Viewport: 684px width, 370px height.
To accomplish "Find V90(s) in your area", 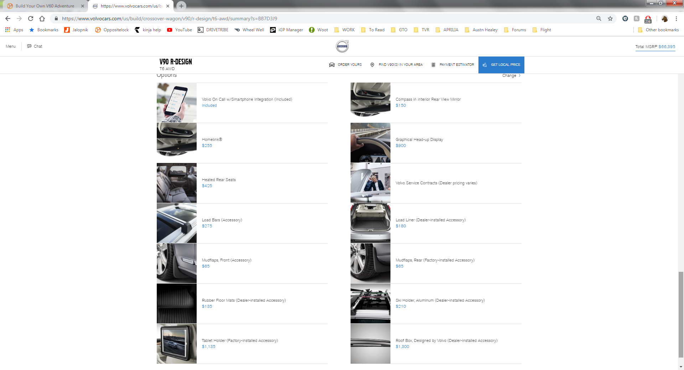I will (x=397, y=65).
